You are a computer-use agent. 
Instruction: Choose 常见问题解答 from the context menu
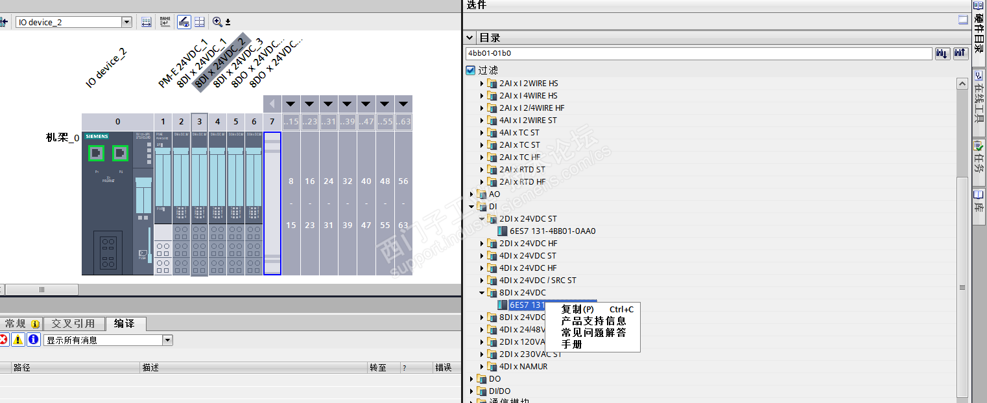click(592, 333)
